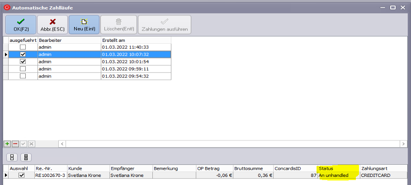The width and height of the screenshot is (411, 185).
Task: Toggle Auswahl checkbox for invoice RE1002670-3
Action: point(21,176)
